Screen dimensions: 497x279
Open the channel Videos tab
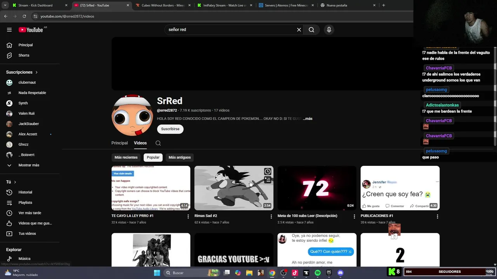click(x=140, y=143)
